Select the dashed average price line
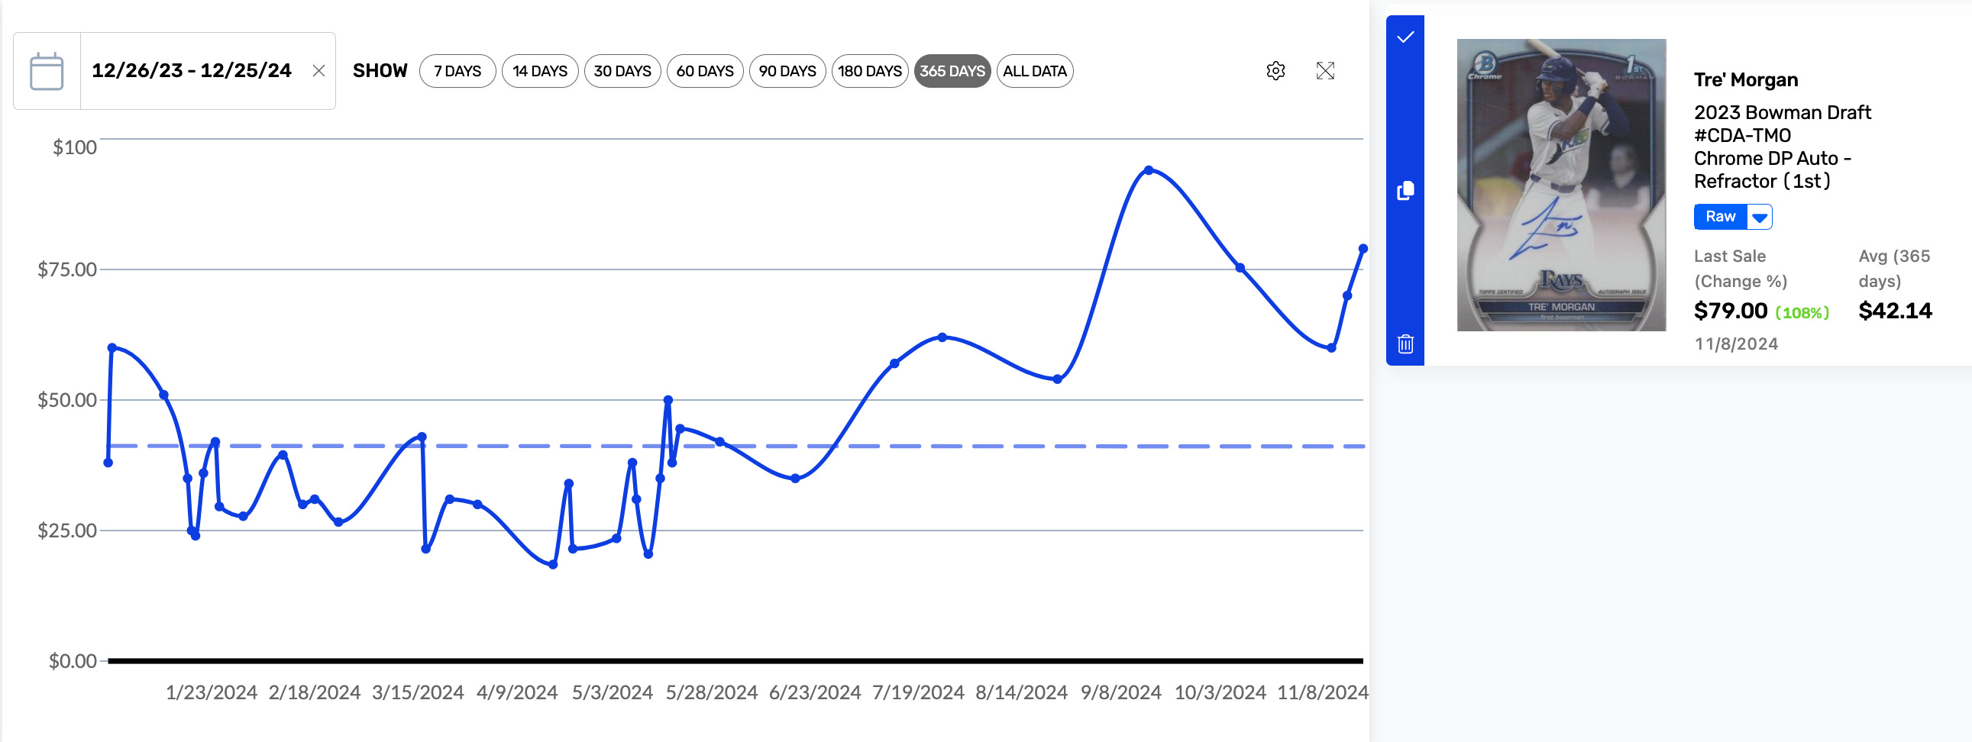The image size is (1972, 742). click(735, 445)
